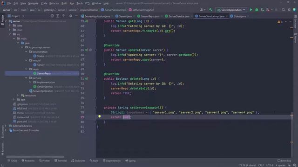Open Maven tool window on right edge
Screen dimensions: 298x167
[x=296, y=38]
